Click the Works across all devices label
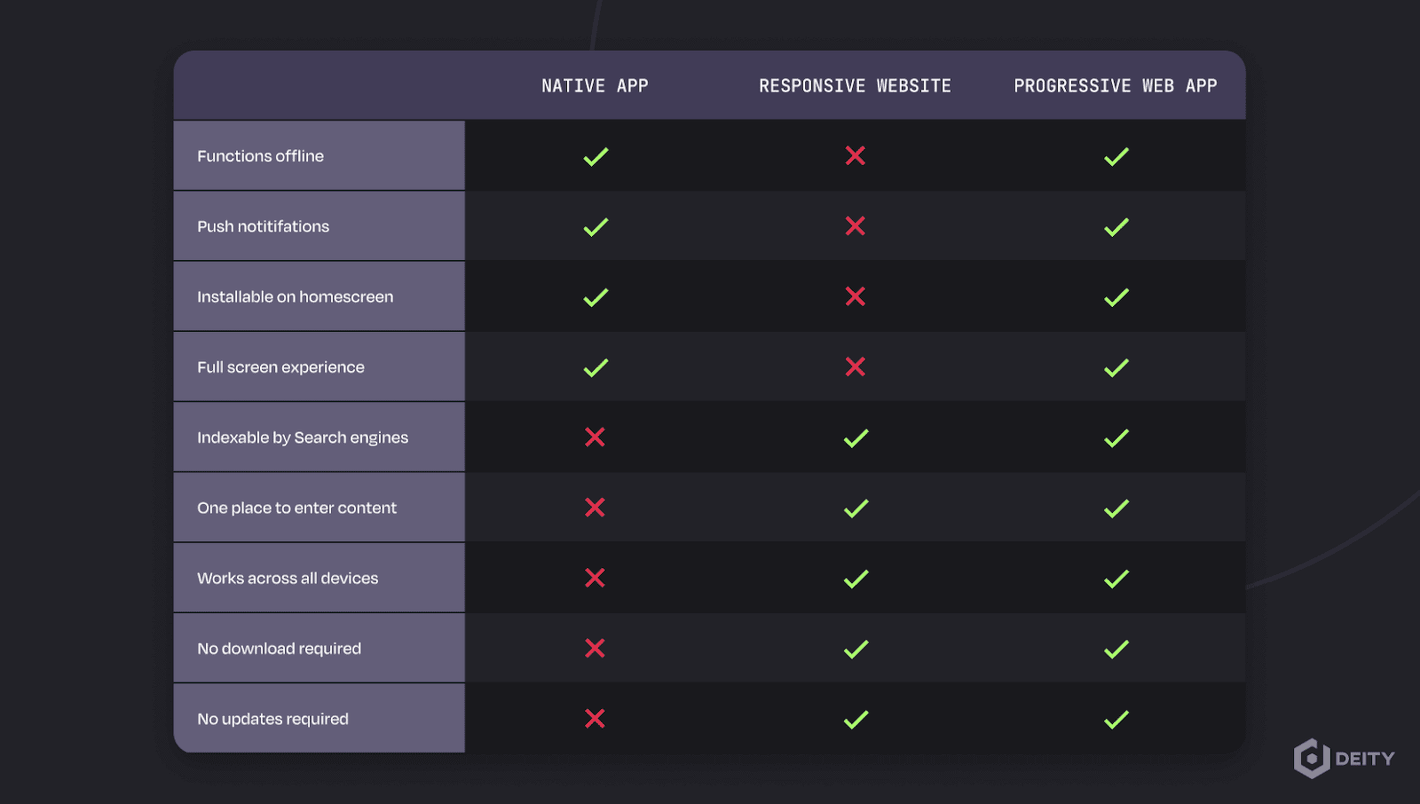The image size is (1420, 804). [288, 578]
